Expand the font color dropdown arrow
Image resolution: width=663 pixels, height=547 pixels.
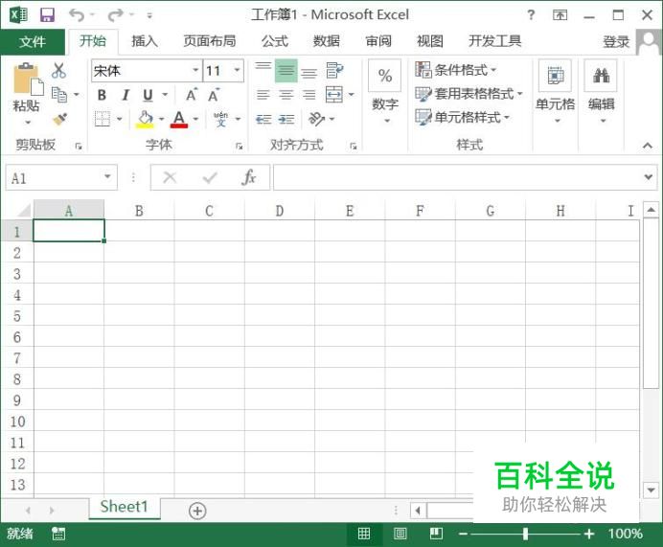195,119
